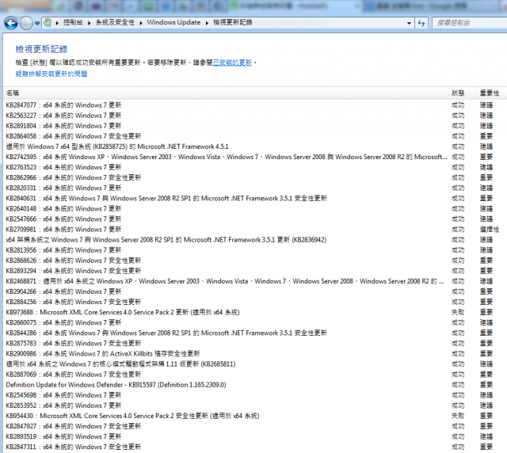Select the KB2840631 .NET Framework row
The height and width of the screenshot is (453, 507).
tap(253, 198)
